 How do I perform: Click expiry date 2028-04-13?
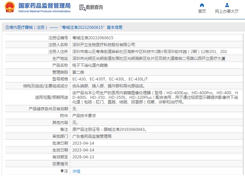(83, 157)
